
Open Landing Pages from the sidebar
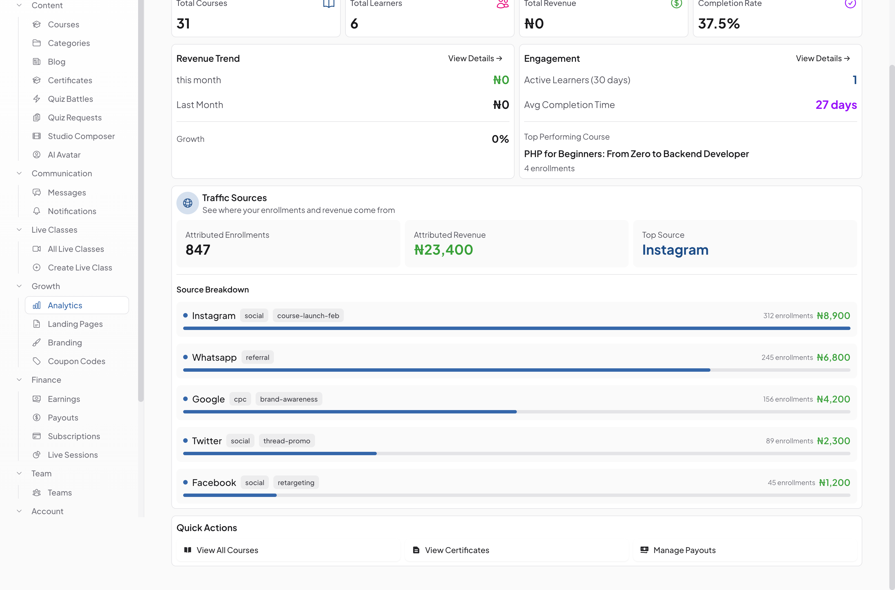coord(75,323)
